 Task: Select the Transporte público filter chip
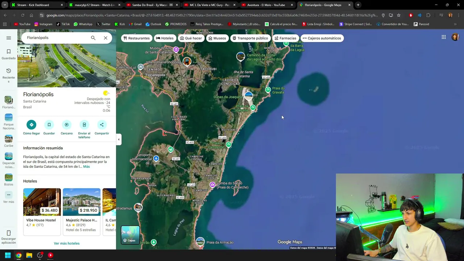[250, 38]
